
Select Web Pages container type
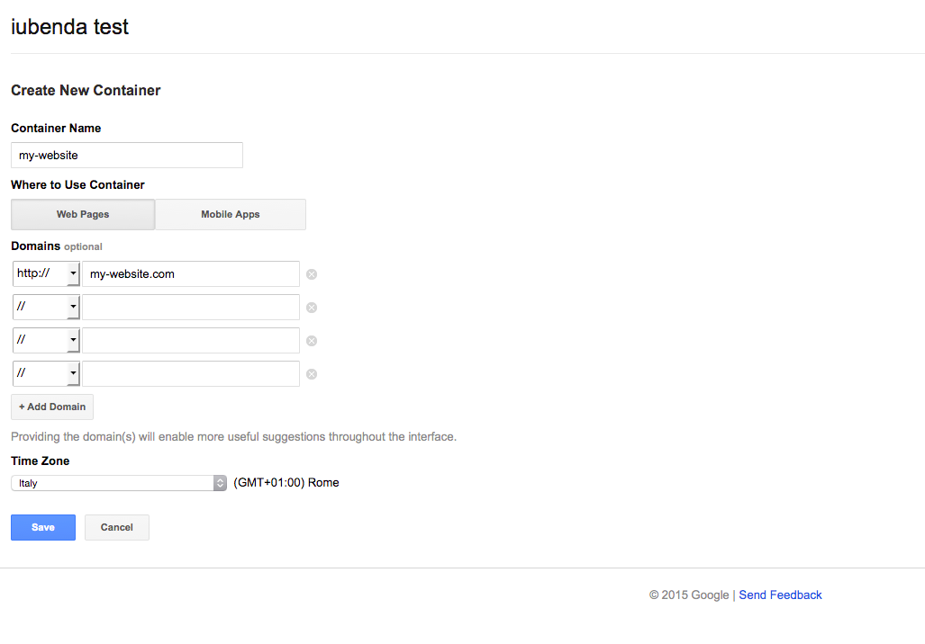pyautogui.click(x=83, y=215)
